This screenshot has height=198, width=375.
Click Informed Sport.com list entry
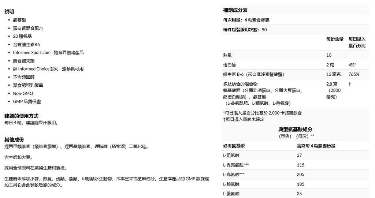coord(48,53)
